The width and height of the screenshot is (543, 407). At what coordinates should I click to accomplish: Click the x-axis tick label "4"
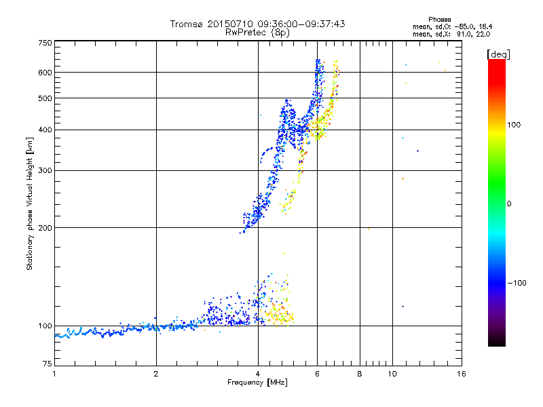tap(258, 374)
